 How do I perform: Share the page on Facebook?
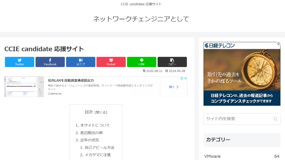click(50, 62)
